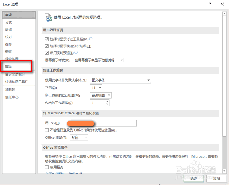This screenshot has height=185, width=229.
Task: Open the 常规 category
Action: (x=19, y=15)
